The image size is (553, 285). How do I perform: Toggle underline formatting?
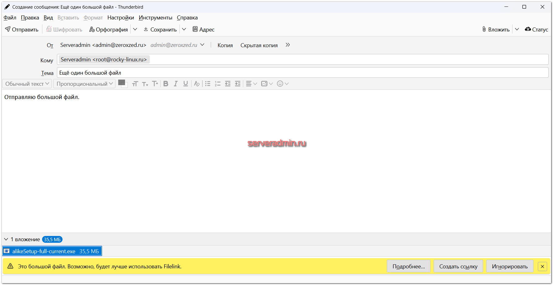[x=186, y=84]
